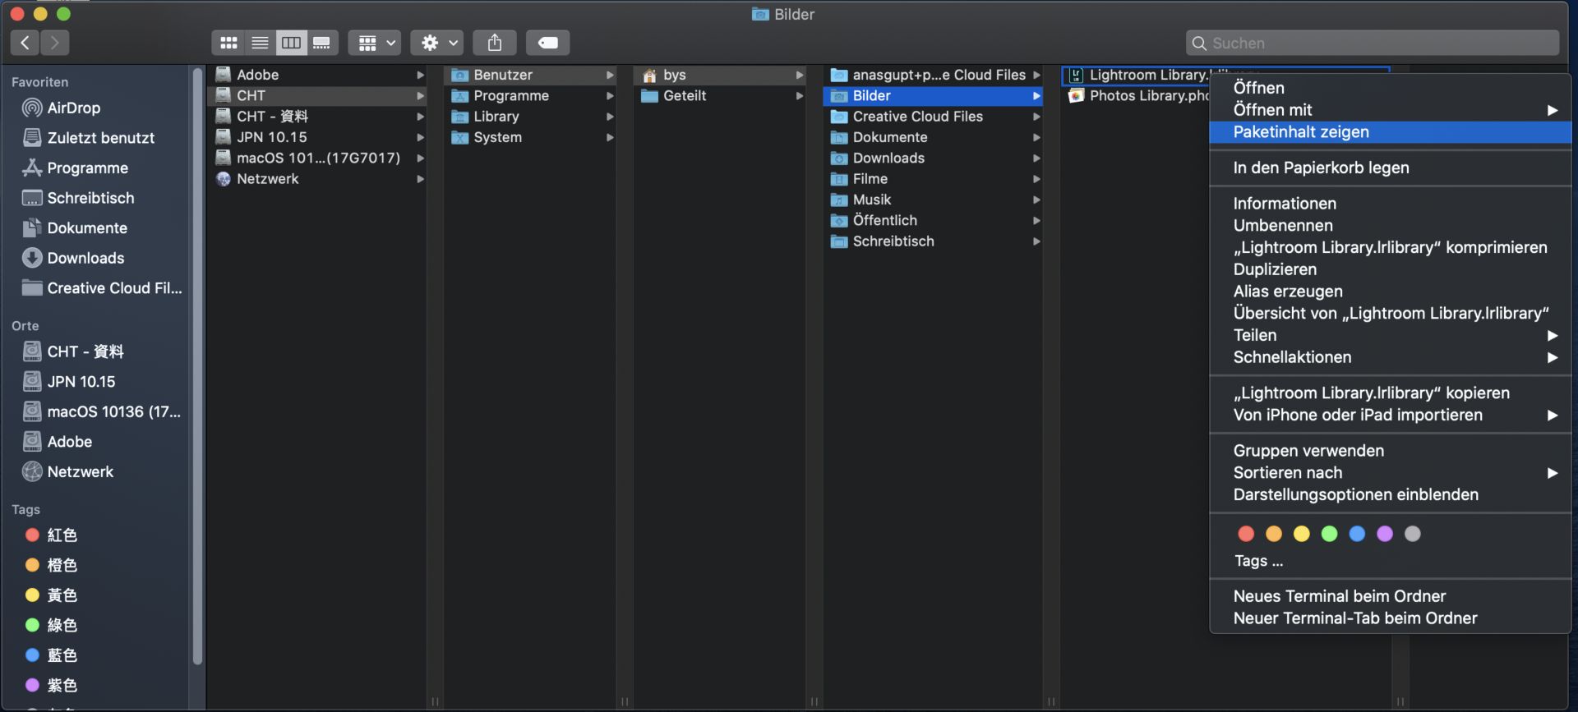Expand the Benutzer folder arrow

(610, 75)
